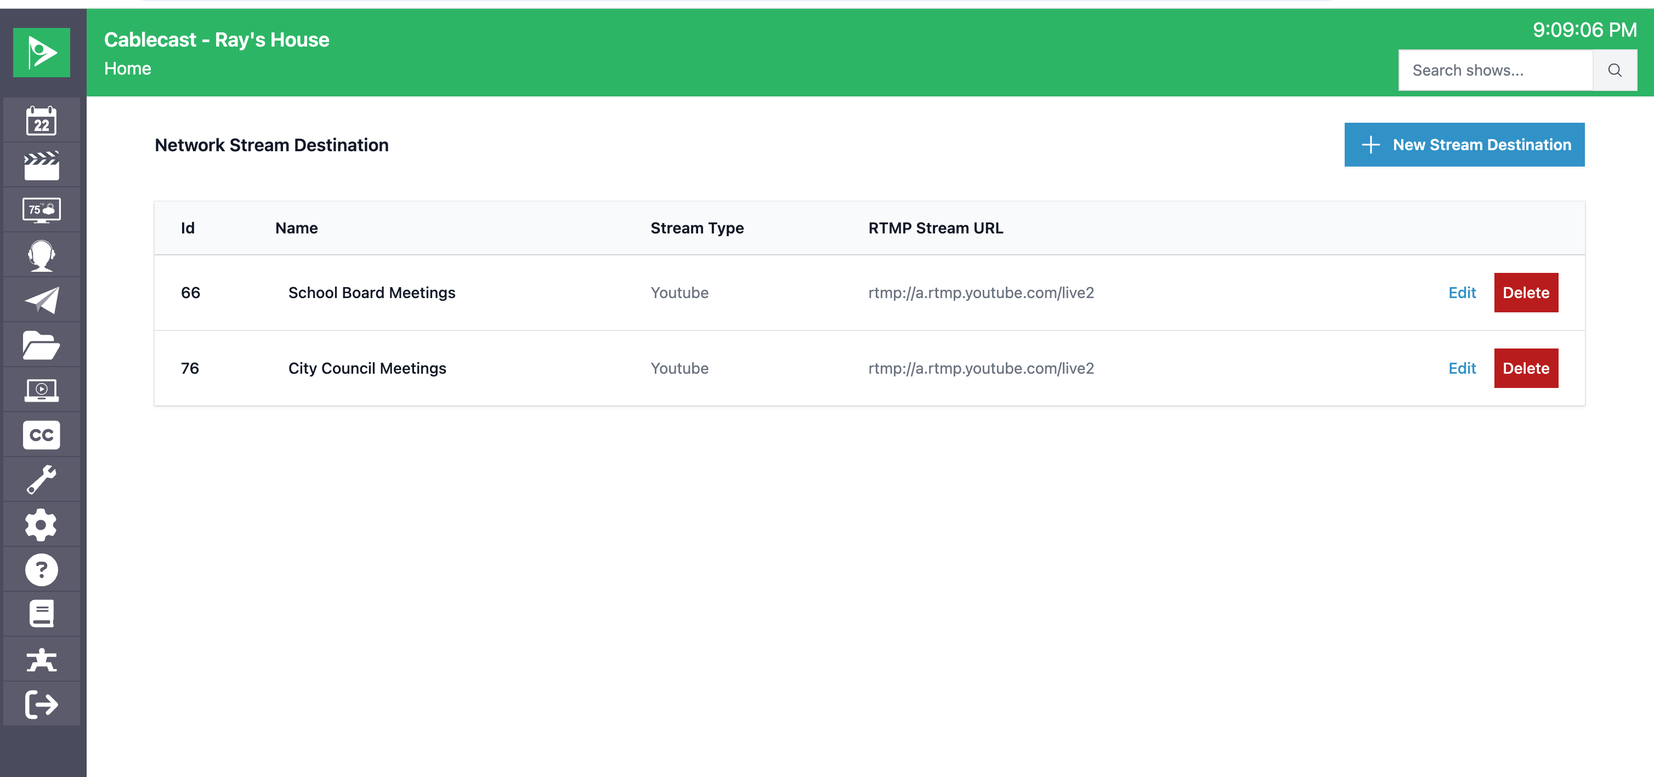Click the Cablecast - Ray's House title
Screen dimensions: 1654x777
[217, 40]
